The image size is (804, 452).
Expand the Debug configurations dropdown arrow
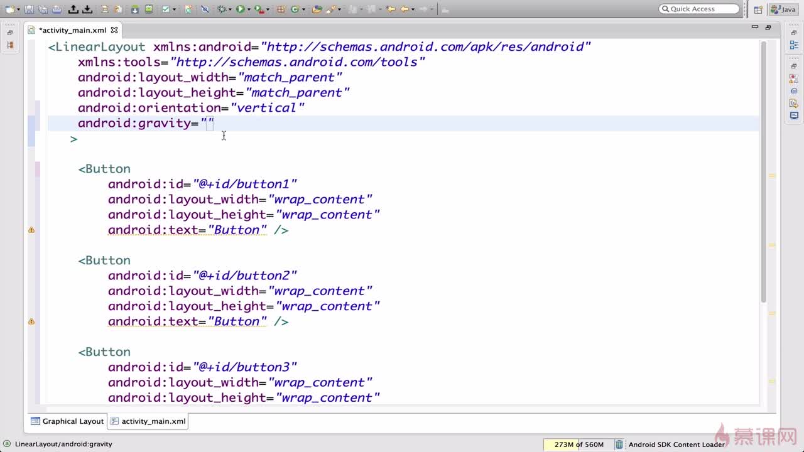tap(231, 9)
